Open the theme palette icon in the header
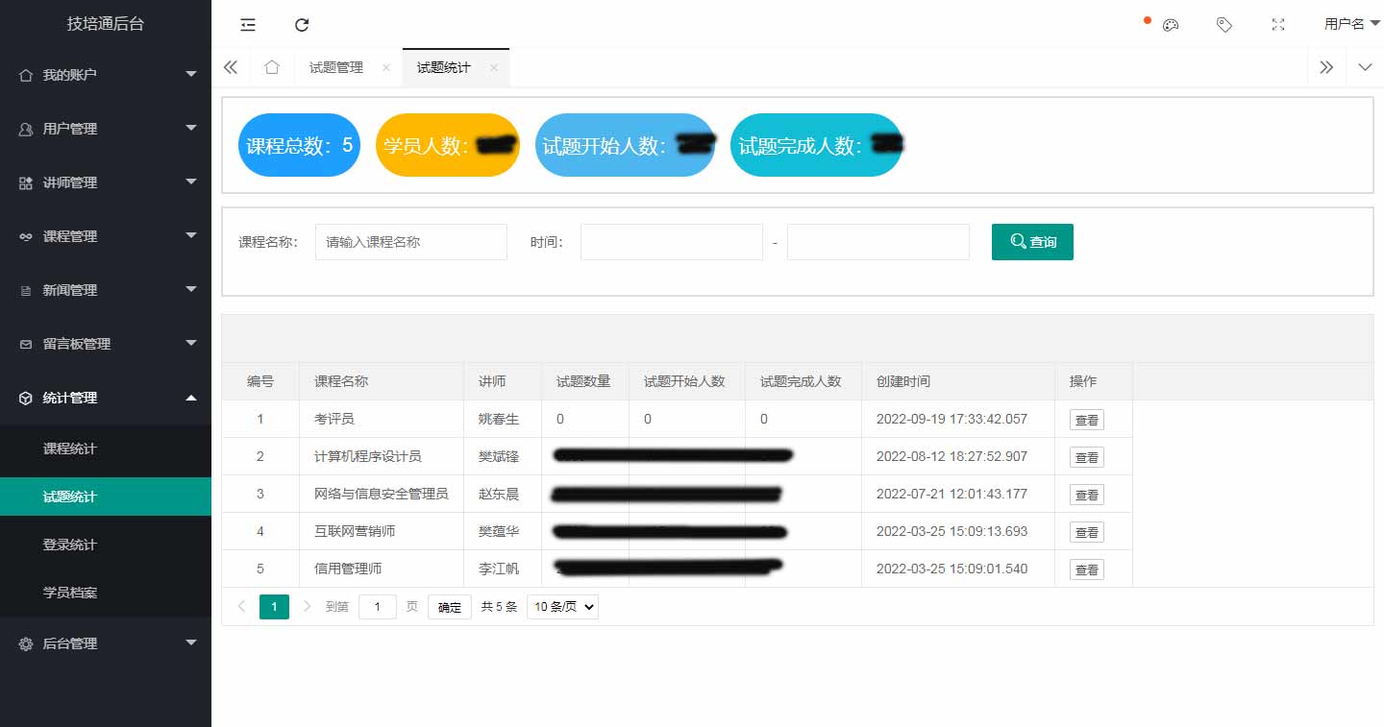 [1170, 24]
